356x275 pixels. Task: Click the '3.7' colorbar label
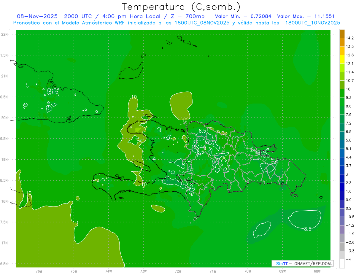349,166
